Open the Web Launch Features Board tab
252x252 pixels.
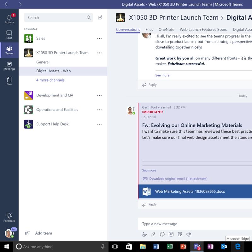[x=203, y=30]
